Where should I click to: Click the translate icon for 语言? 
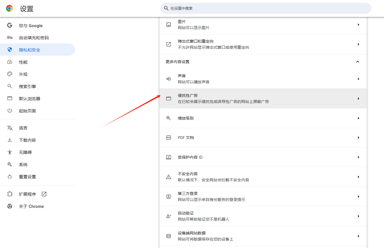pyautogui.click(x=10, y=128)
